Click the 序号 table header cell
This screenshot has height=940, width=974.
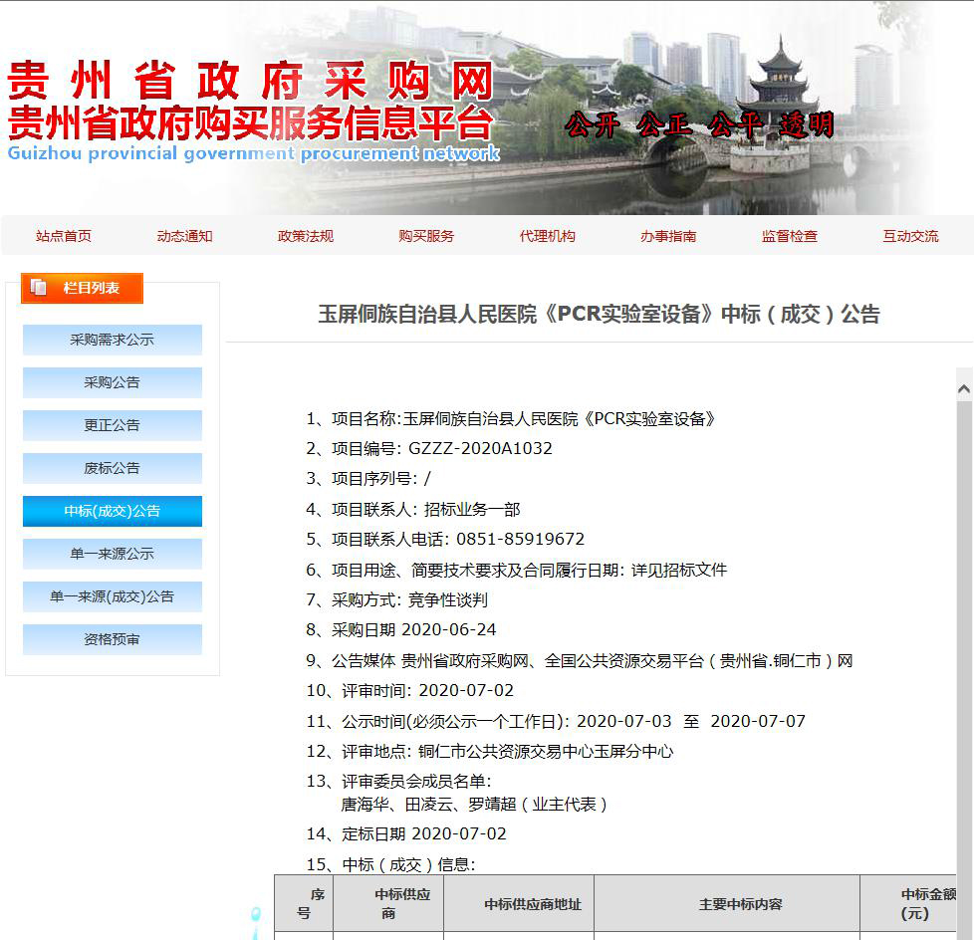tap(304, 904)
